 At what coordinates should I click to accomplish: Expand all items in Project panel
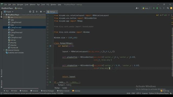point(34,12)
